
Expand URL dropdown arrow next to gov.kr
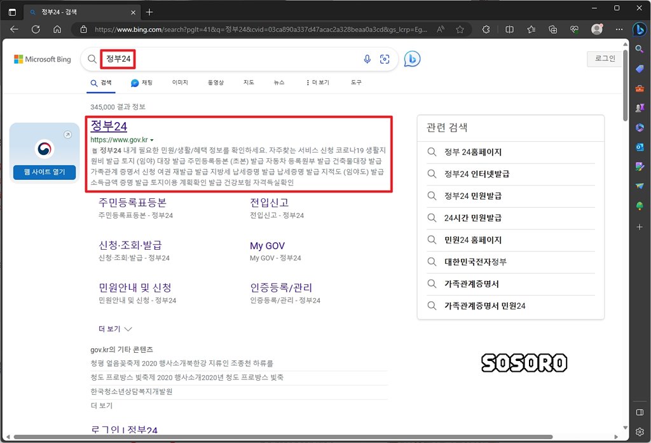pyautogui.click(x=152, y=140)
